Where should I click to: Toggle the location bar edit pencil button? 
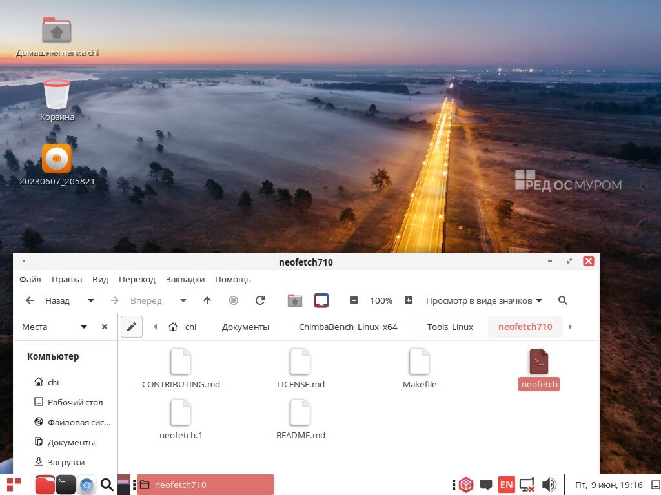coord(132,326)
